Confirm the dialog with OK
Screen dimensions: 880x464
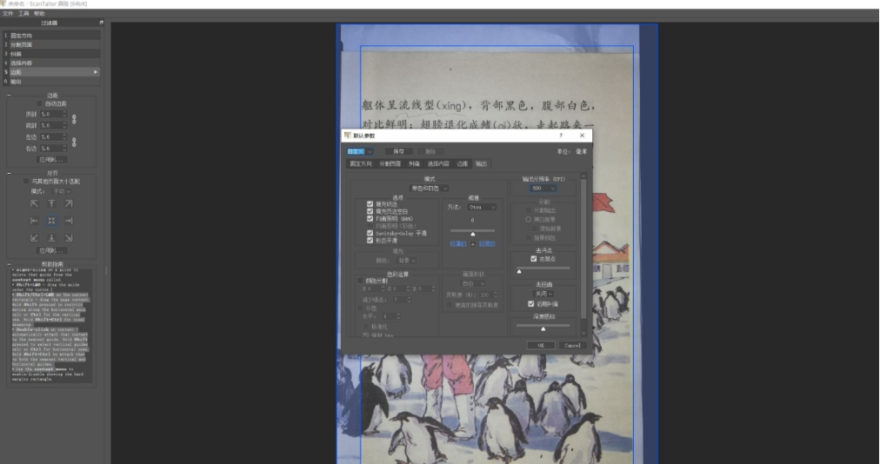[541, 346]
